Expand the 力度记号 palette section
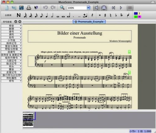The width and height of the screenshot is (156, 133). pyautogui.click(x=11, y=60)
